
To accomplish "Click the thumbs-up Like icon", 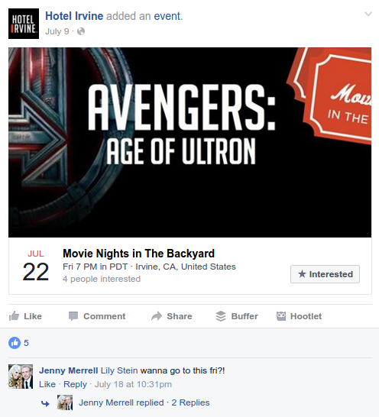I will 14,316.
